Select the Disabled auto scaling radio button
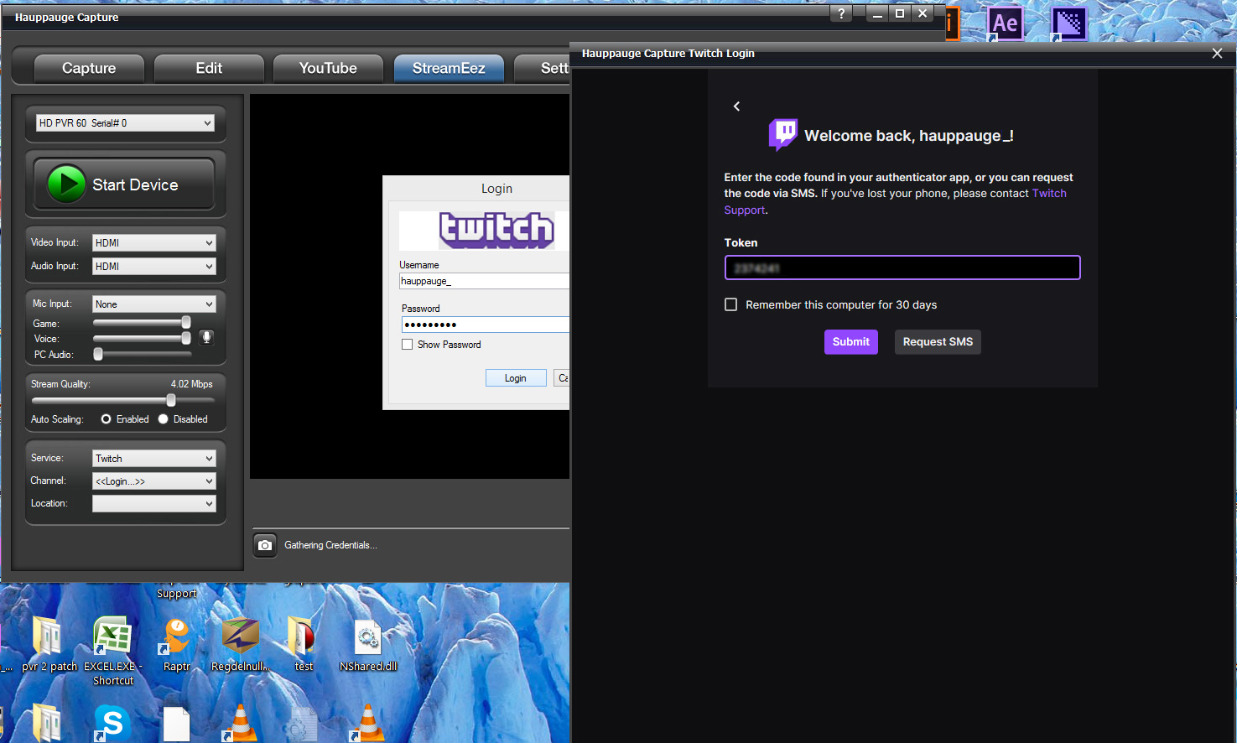The image size is (1237, 743). point(164,419)
